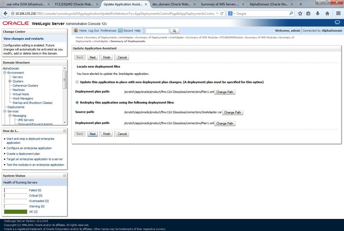Open Target an enterprise application to a server
Screen dimensions: 344x231
click(35, 159)
